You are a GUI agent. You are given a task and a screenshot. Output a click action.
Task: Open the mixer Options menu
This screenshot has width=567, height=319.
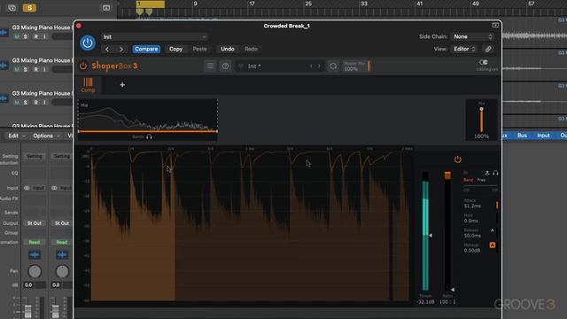[x=43, y=136]
